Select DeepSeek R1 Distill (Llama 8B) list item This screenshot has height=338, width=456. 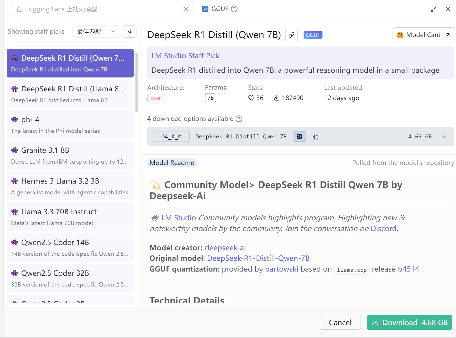click(x=70, y=94)
